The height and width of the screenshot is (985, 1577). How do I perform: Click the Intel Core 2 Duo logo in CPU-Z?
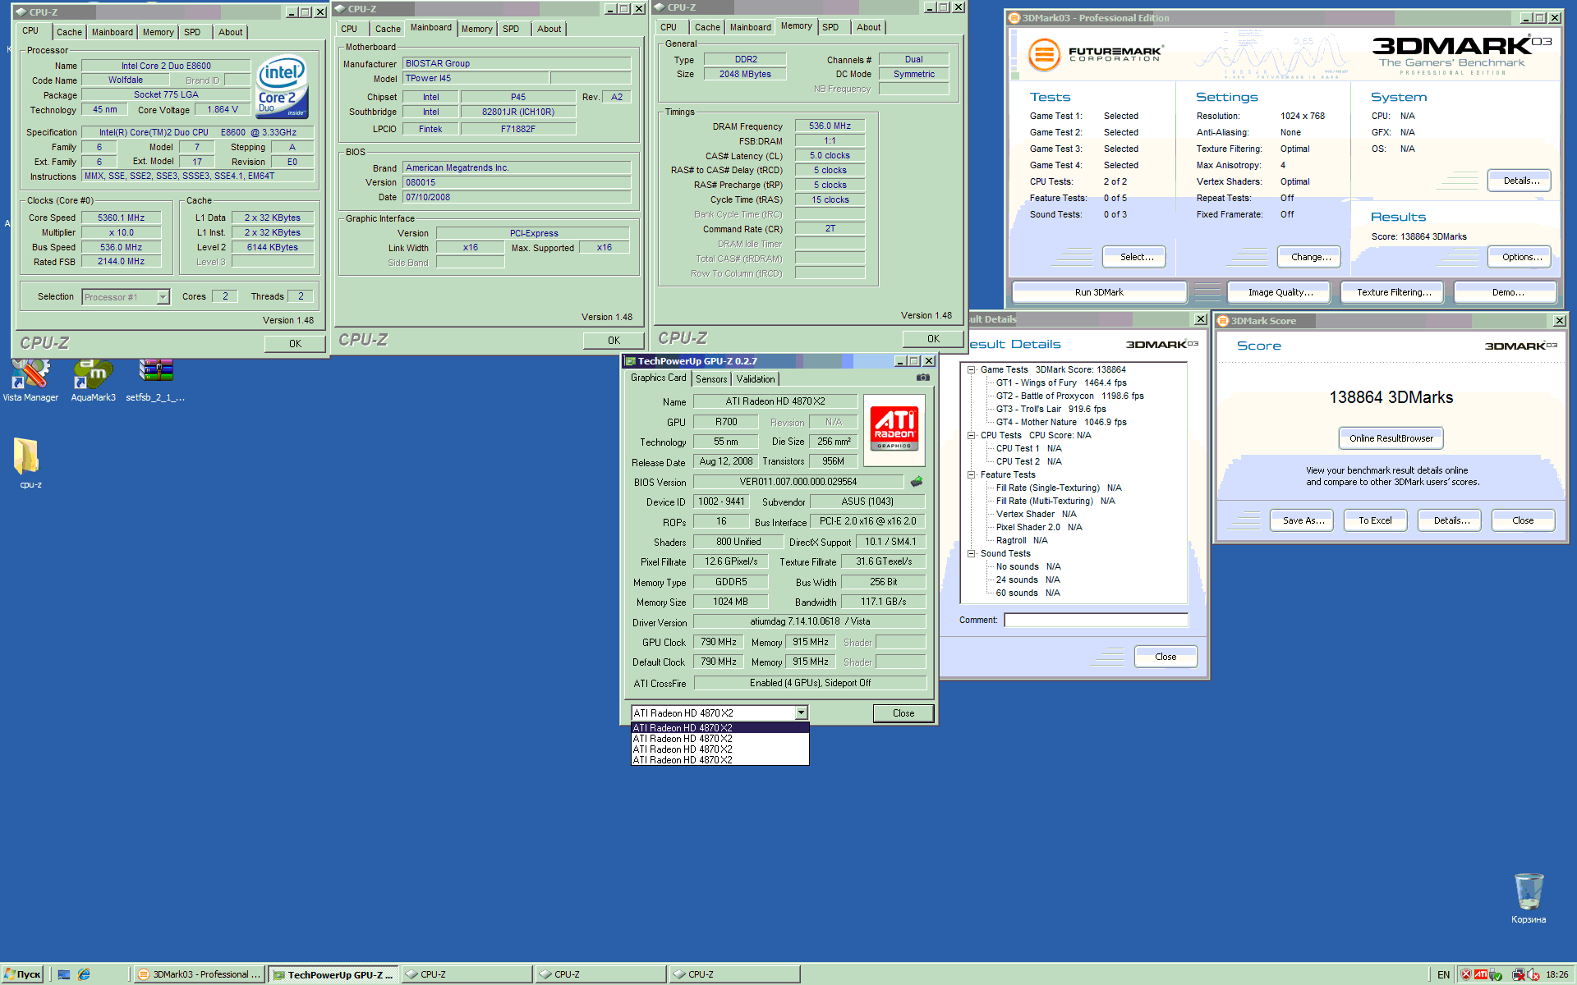pos(282,85)
